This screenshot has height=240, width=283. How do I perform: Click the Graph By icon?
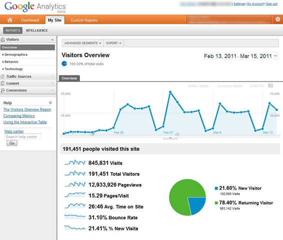coord(270,85)
